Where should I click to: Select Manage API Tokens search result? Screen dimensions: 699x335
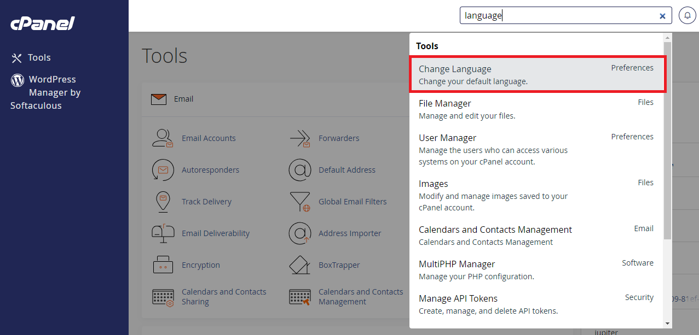click(537, 304)
